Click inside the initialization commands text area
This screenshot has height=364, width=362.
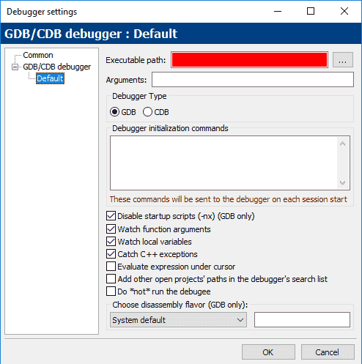tap(224, 163)
